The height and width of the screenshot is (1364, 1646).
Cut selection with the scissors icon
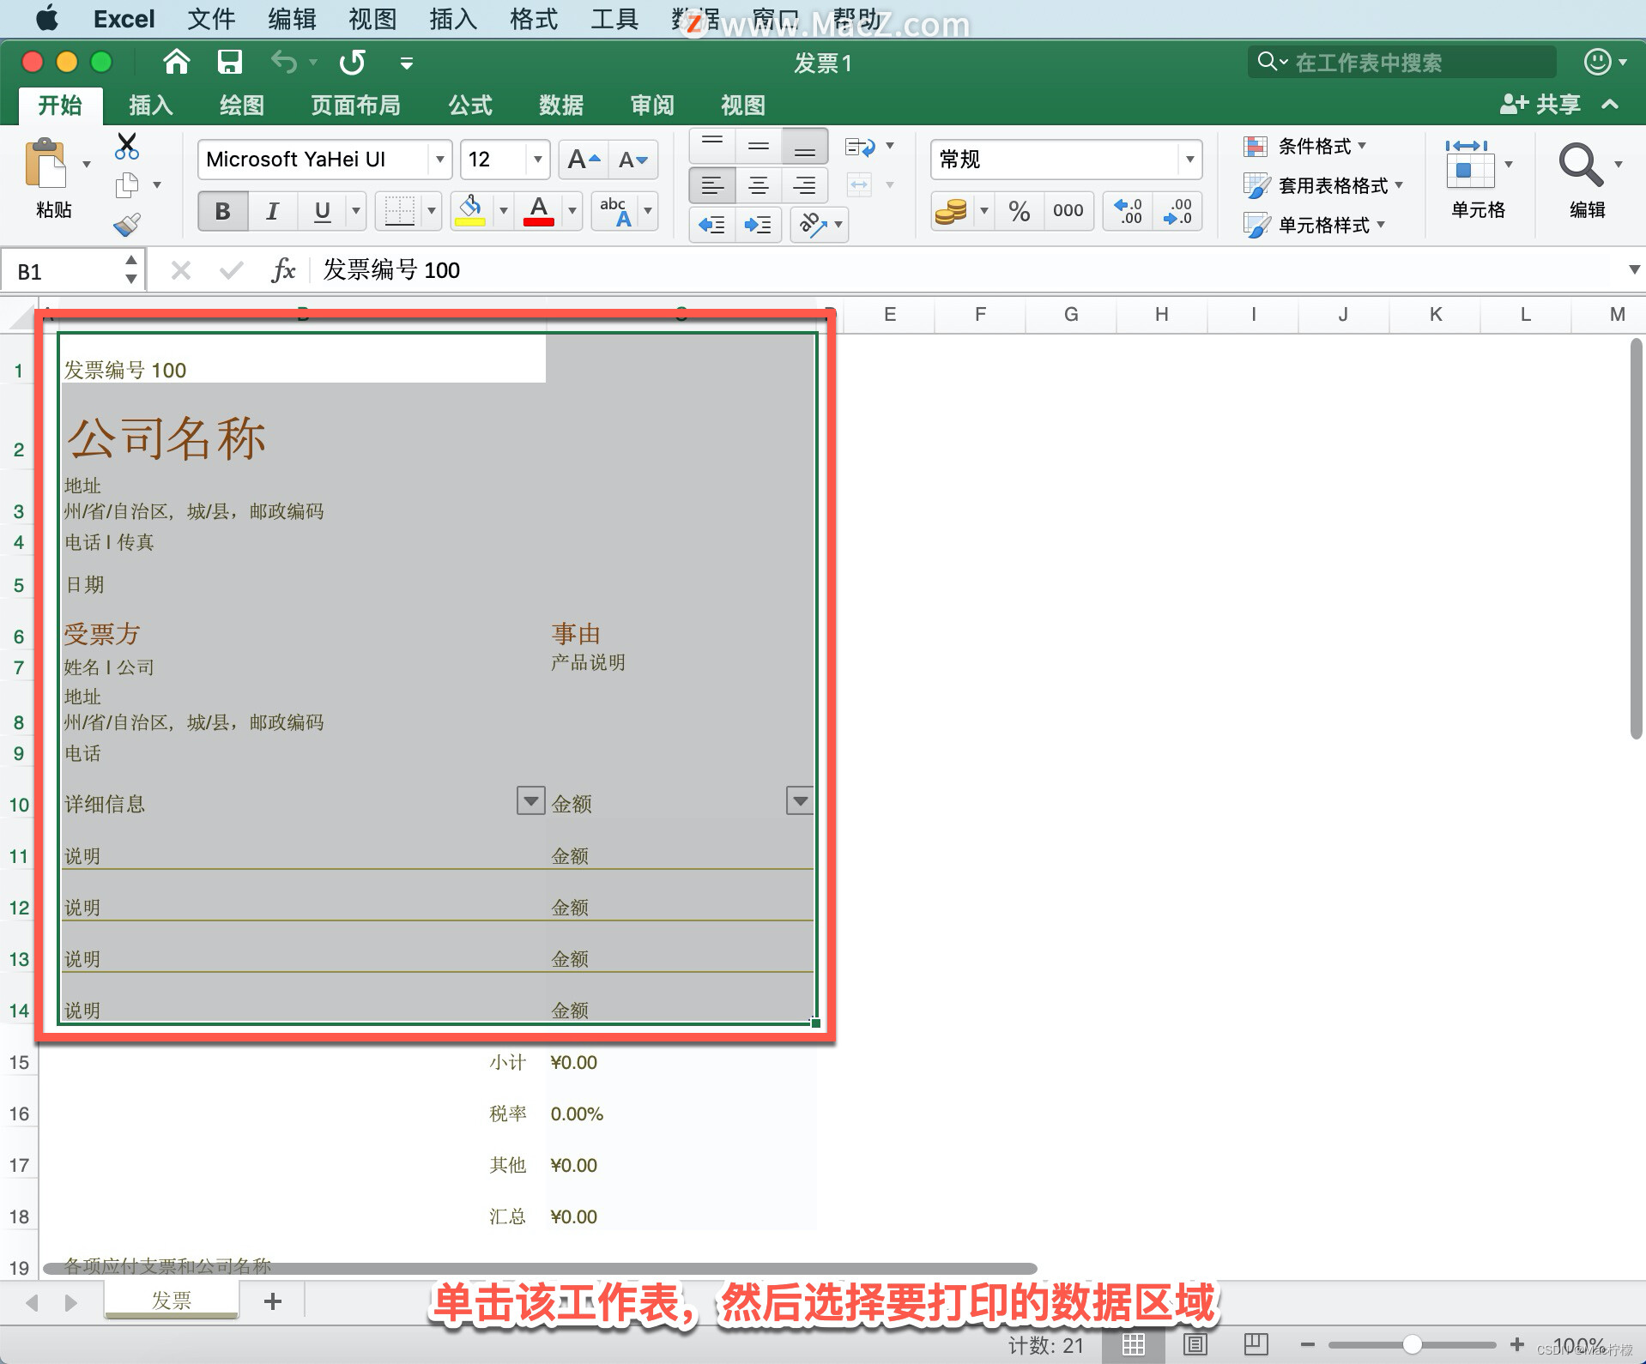[x=127, y=146]
